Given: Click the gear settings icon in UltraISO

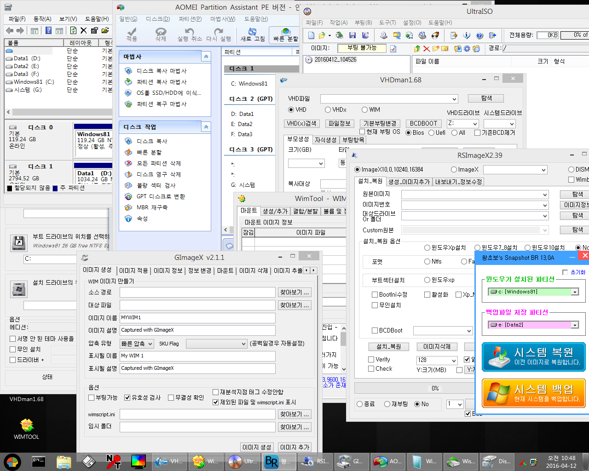Looking at the screenshot, I should (x=467, y=48).
